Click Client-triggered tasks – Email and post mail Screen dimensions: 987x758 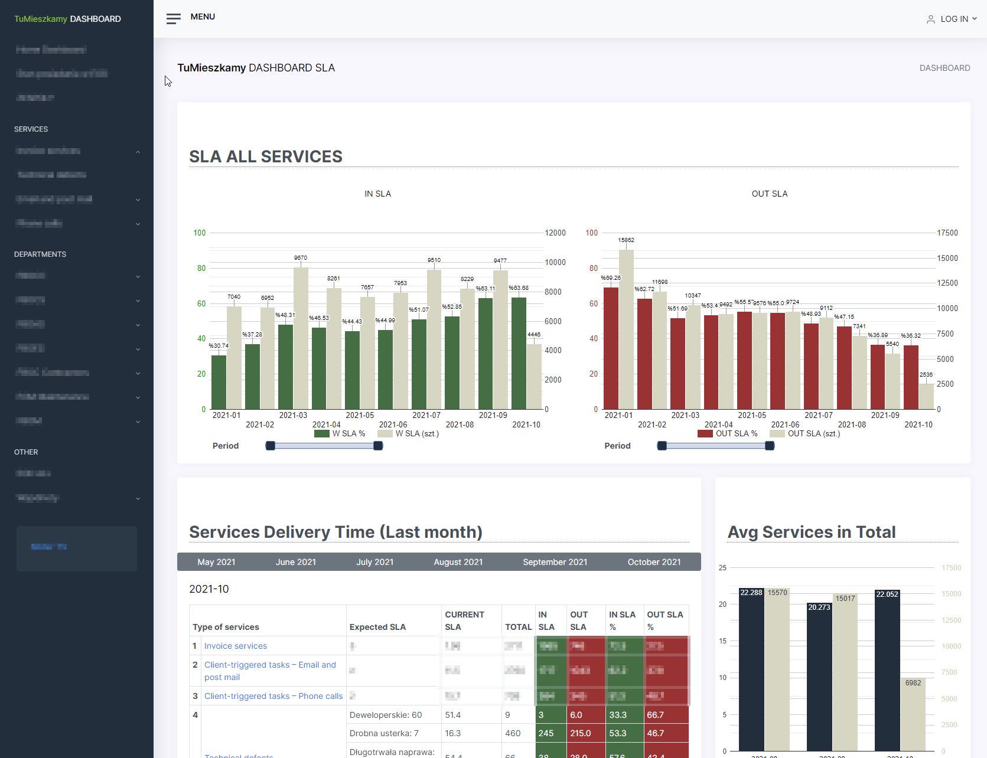point(269,671)
